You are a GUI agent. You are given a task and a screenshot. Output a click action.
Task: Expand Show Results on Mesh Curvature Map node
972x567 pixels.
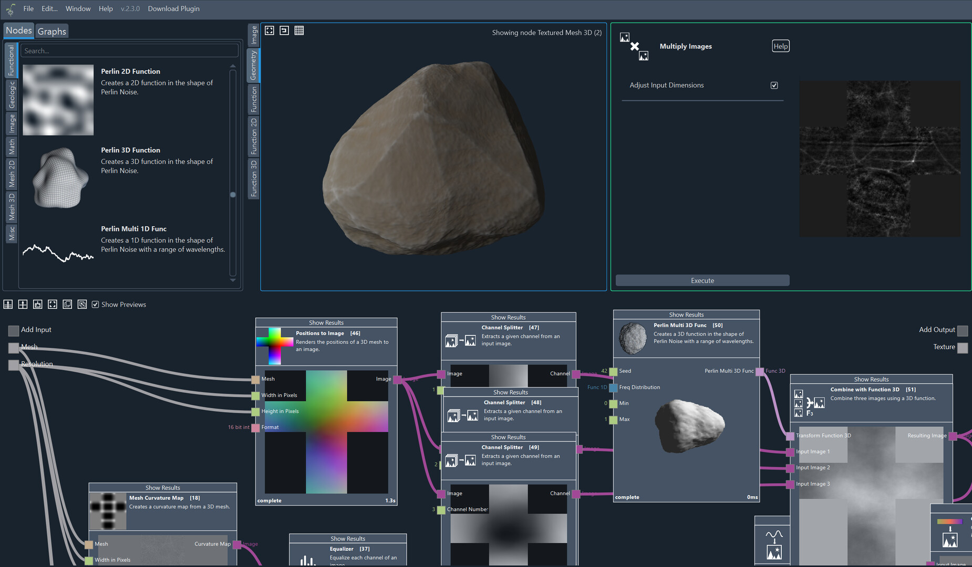[x=162, y=487]
